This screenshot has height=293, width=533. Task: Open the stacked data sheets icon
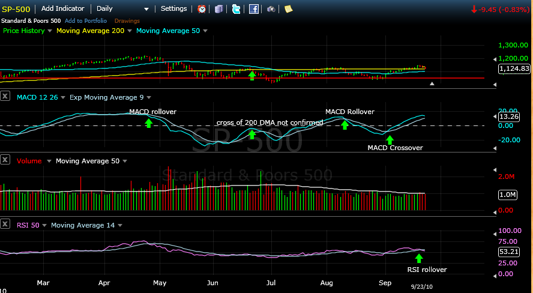(218, 9)
